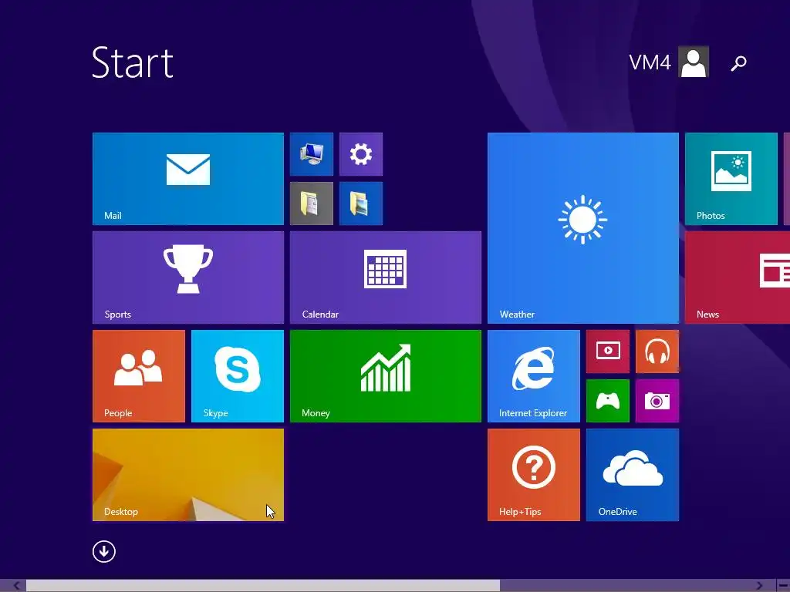Open the VM4 user account menu
The height and width of the screenshot is (592, 790).
pyautogui.click(x=669, y=62)
